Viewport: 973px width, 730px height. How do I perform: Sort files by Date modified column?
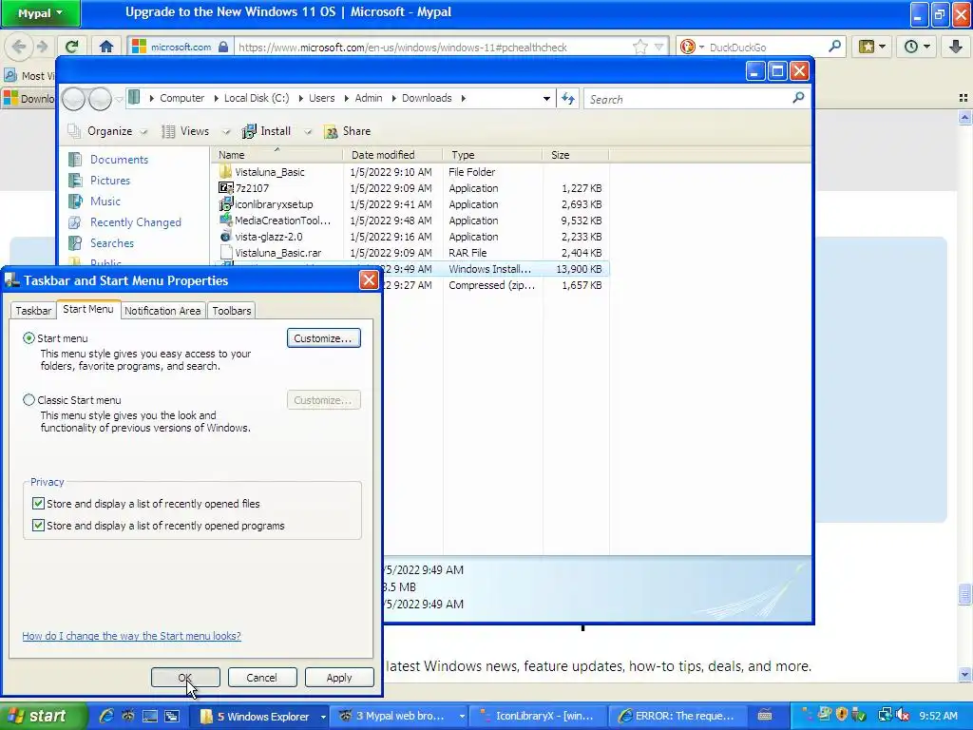(392, 155)
